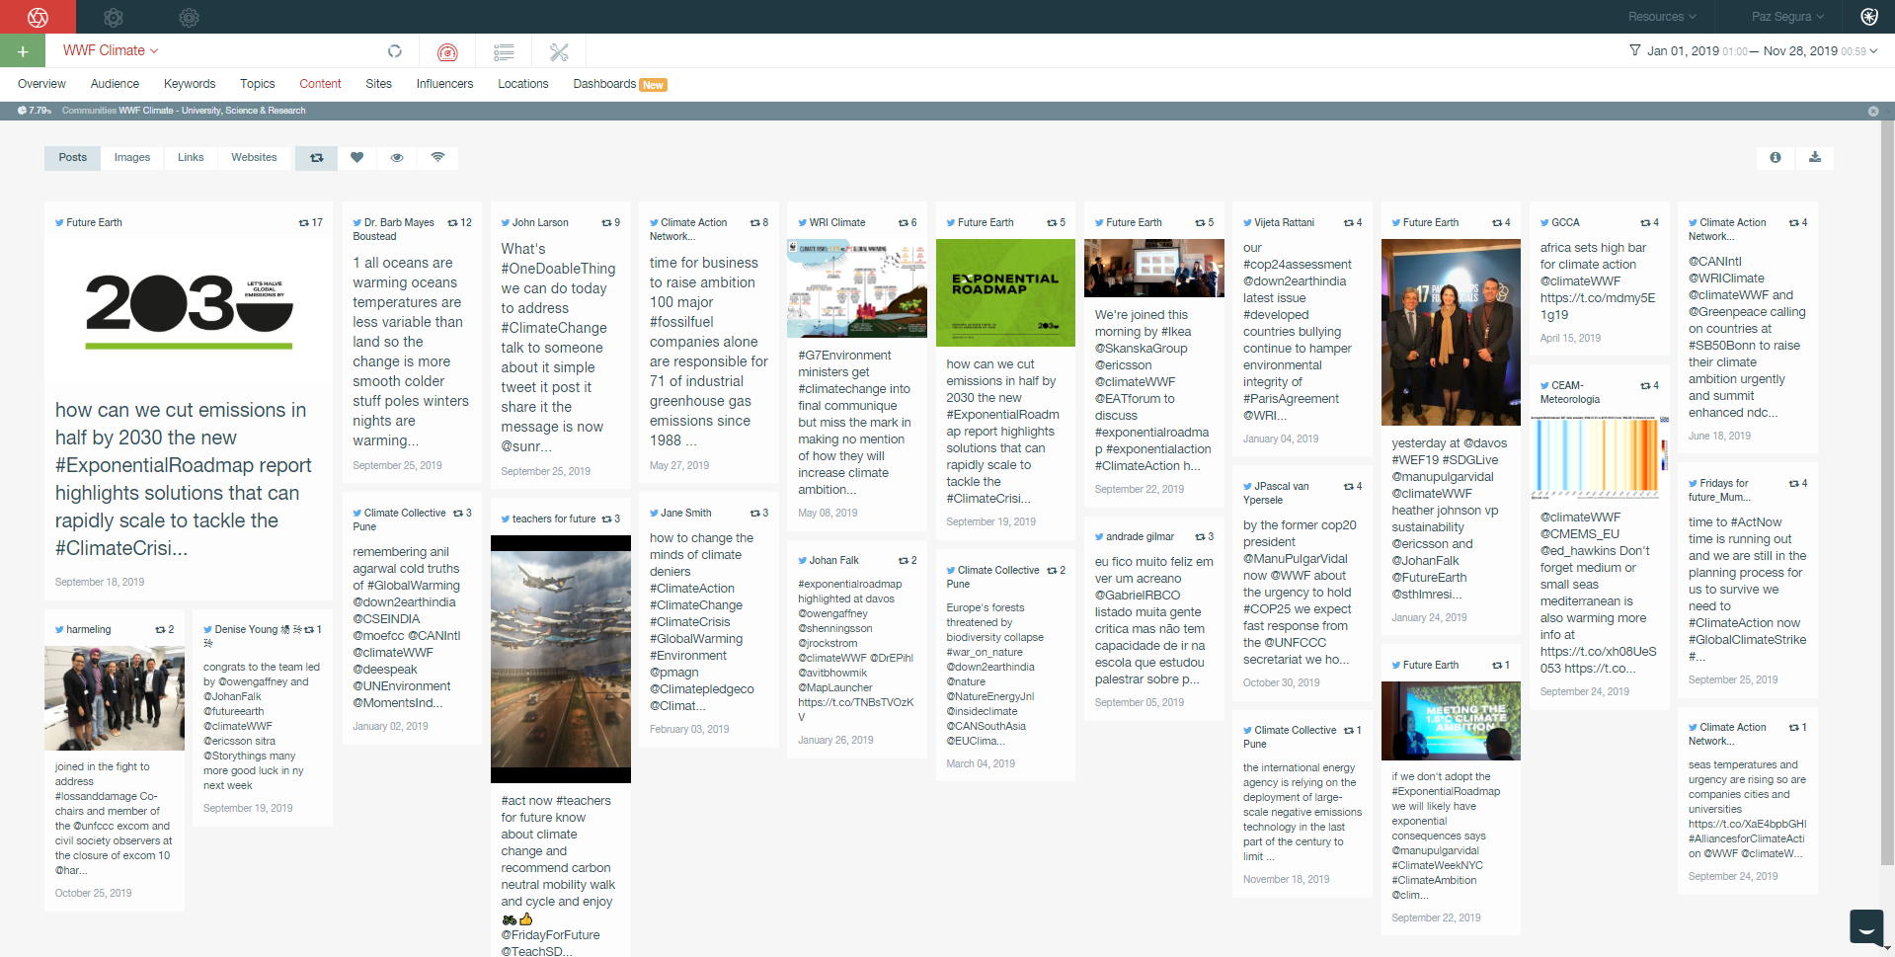Viewport: 1895px width, 957px height.
Task: Open the wrench tools icon
Action: point(559,52)
